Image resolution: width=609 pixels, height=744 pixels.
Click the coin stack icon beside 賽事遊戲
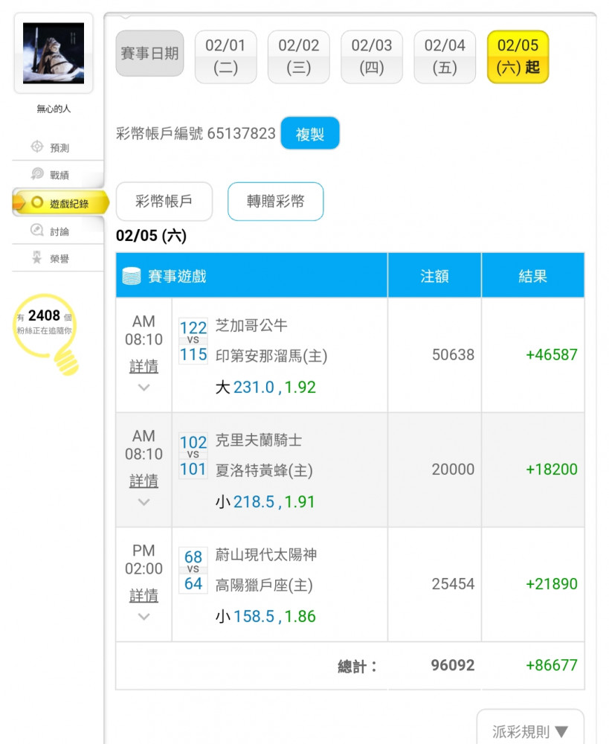pos(132,276)
